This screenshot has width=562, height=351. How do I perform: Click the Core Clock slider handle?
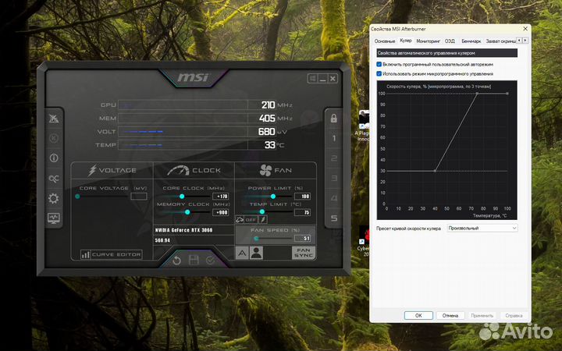tap(182, 197)
